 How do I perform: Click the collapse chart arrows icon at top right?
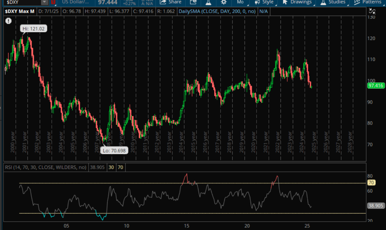click(x=372, y=11)
